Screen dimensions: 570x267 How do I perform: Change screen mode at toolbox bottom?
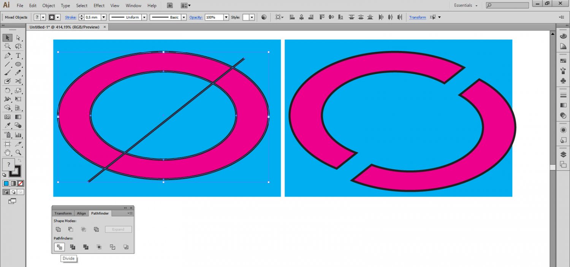point(13,201)
